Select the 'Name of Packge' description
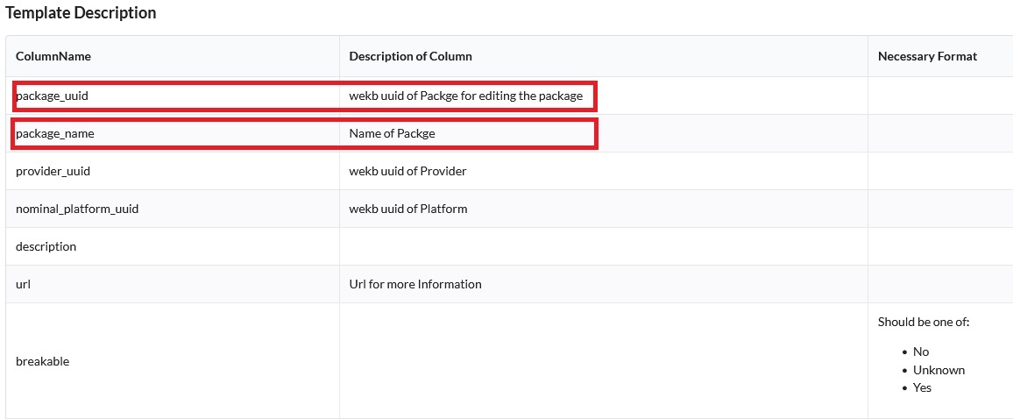 click(x=392, y=133)
